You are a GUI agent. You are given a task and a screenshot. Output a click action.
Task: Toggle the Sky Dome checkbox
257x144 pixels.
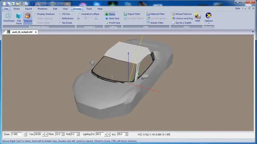(59, 23)
